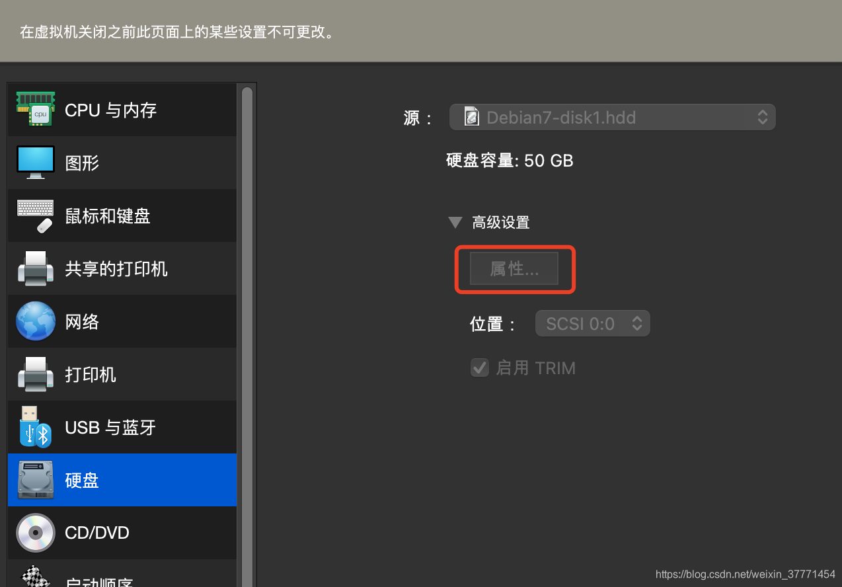Click the CPU and memory chip icon
This screenshot has height=587, width=842.
pos(36,109)
